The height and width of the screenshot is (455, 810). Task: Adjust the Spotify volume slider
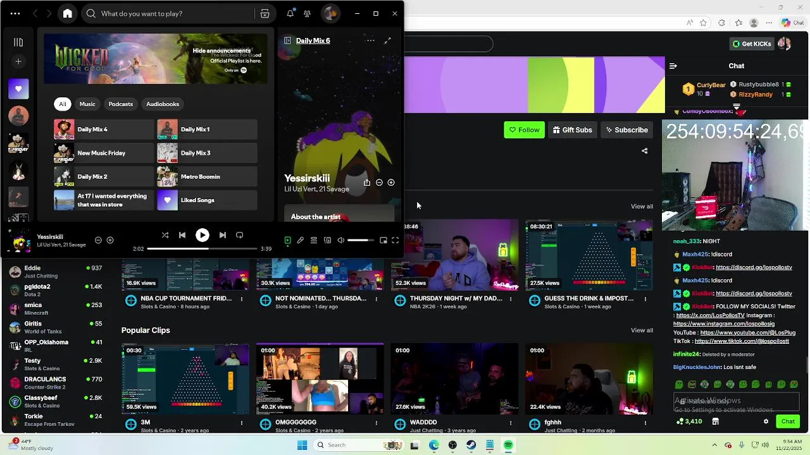361,240
